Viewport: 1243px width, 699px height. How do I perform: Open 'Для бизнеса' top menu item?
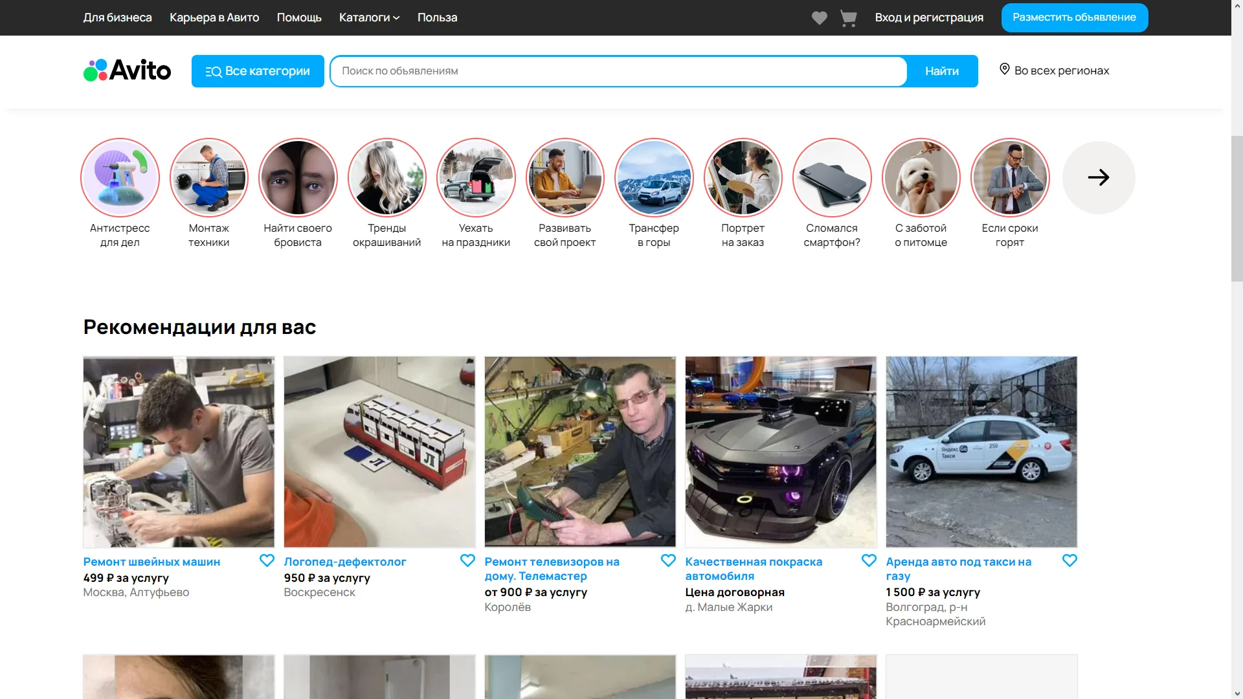[117, 17]
